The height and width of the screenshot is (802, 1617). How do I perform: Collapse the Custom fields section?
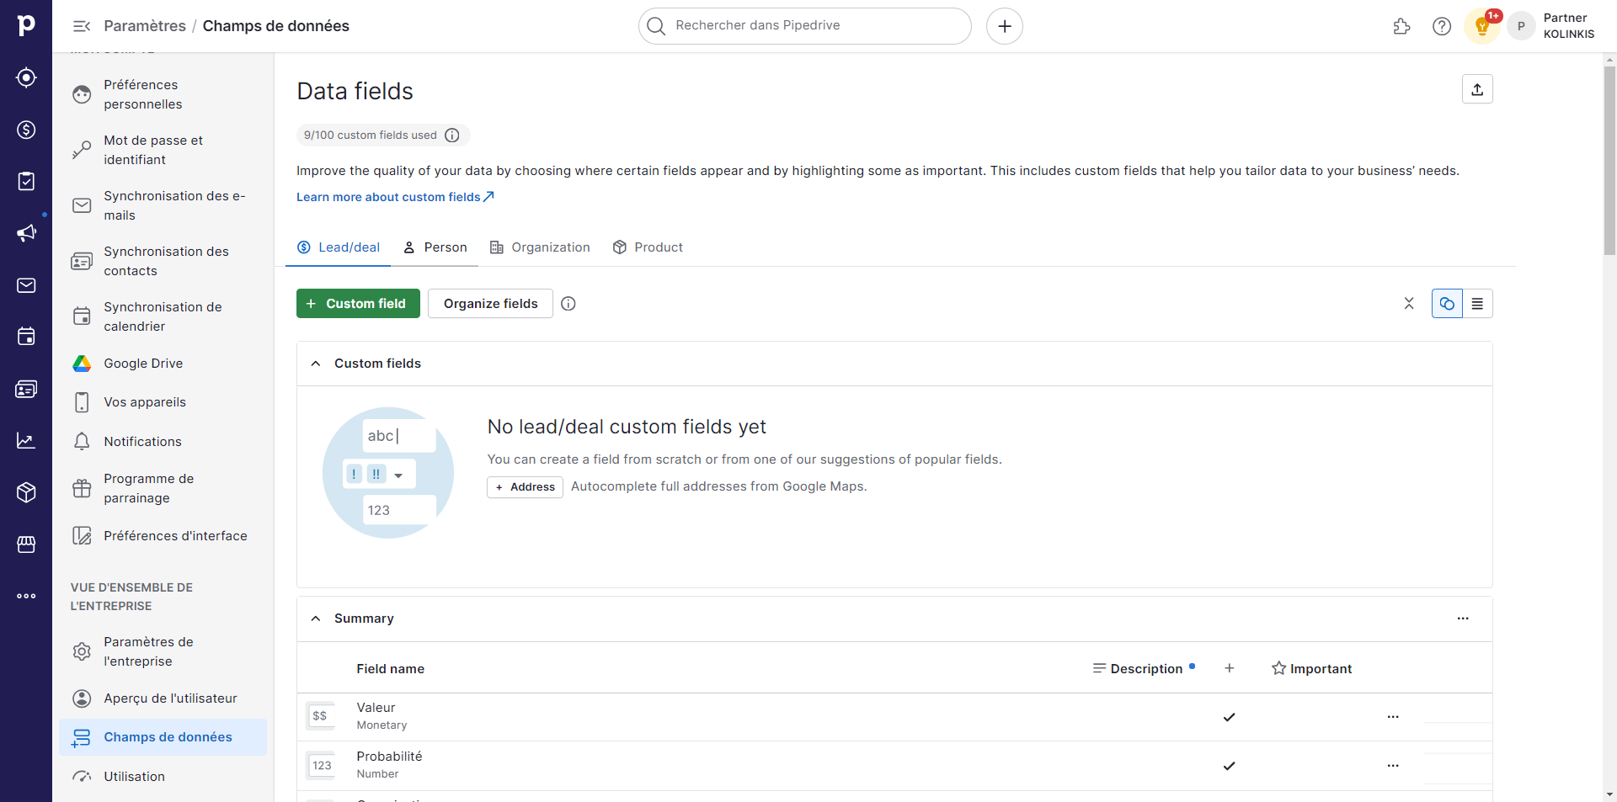point(316,364)
